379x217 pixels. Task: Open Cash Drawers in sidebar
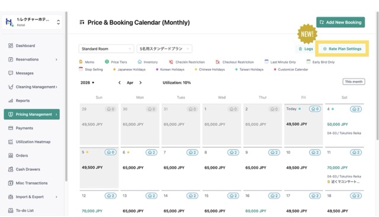tap(31, 169)
